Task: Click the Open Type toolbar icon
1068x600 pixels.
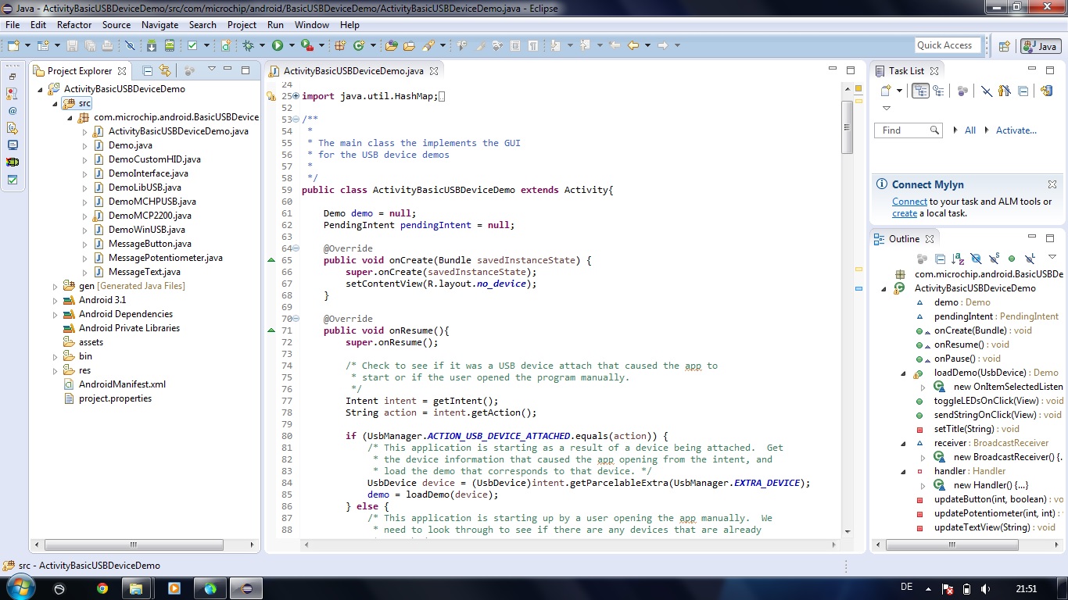Action: [x=392, y=45]
